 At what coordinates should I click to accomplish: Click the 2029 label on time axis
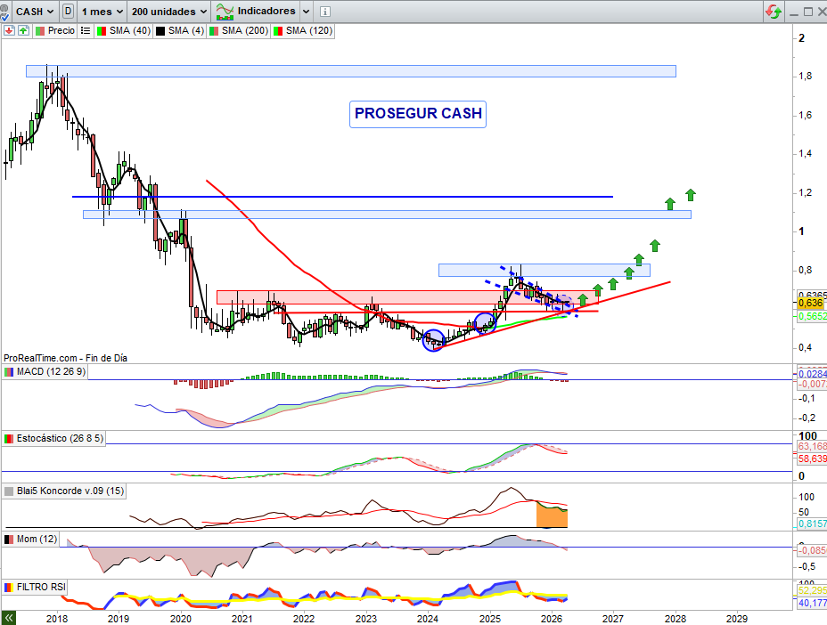pos(736,619)
